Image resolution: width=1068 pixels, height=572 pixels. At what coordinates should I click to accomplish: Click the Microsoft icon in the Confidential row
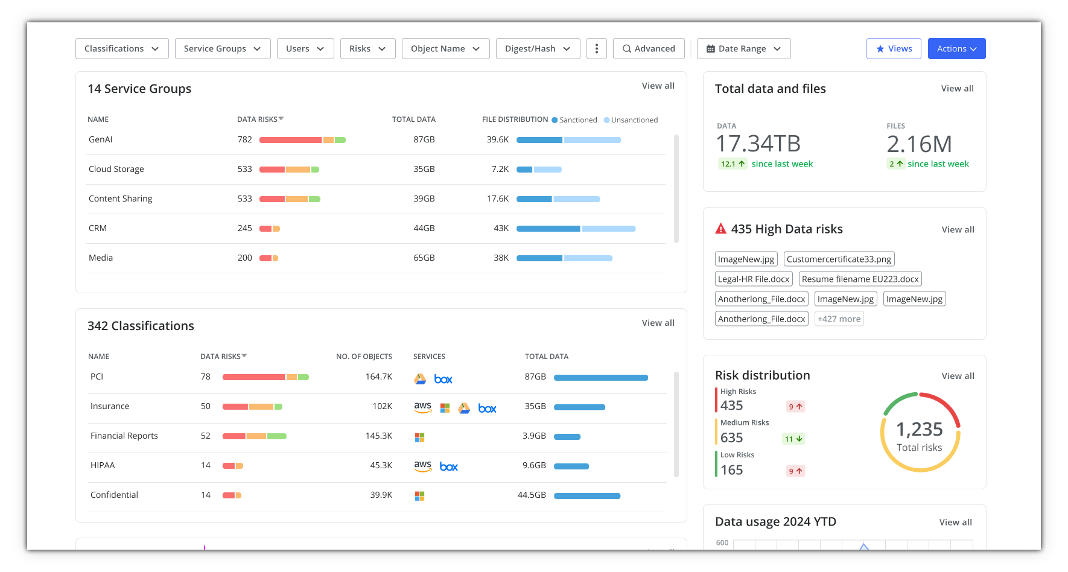[x=420, y=496]
